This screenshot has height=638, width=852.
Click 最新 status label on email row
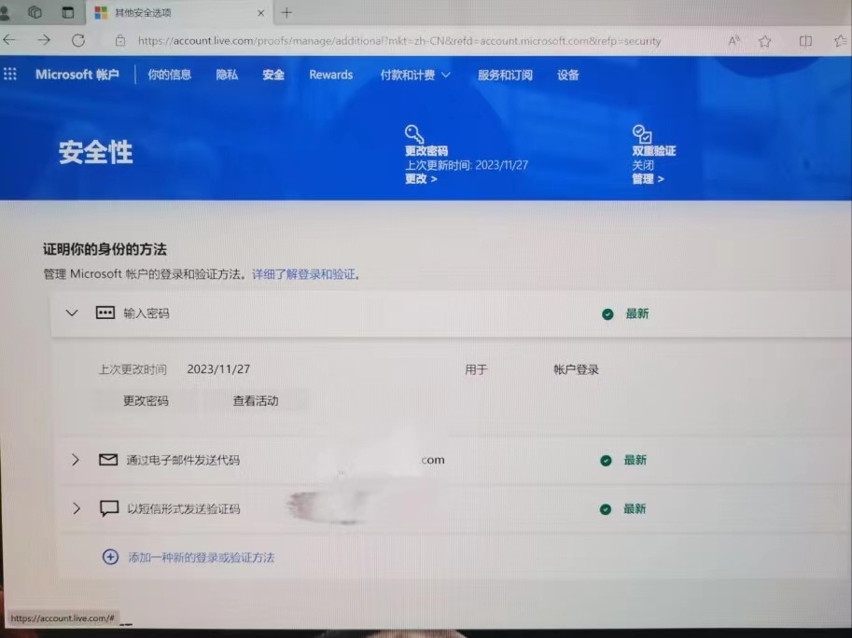coord(636,460)
